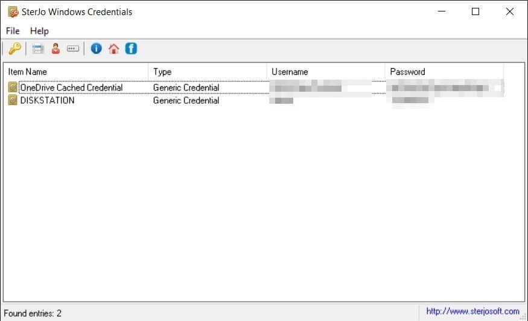Open the Help menu
The height and width of the screenshot is (321, 528).
pos(39,31)
